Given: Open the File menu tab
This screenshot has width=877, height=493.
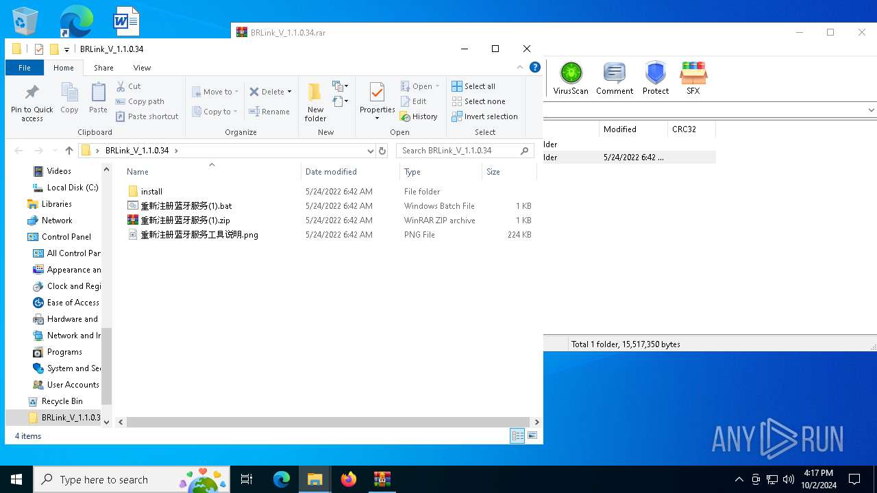Looking at the screenshot, I should point(25,68).
